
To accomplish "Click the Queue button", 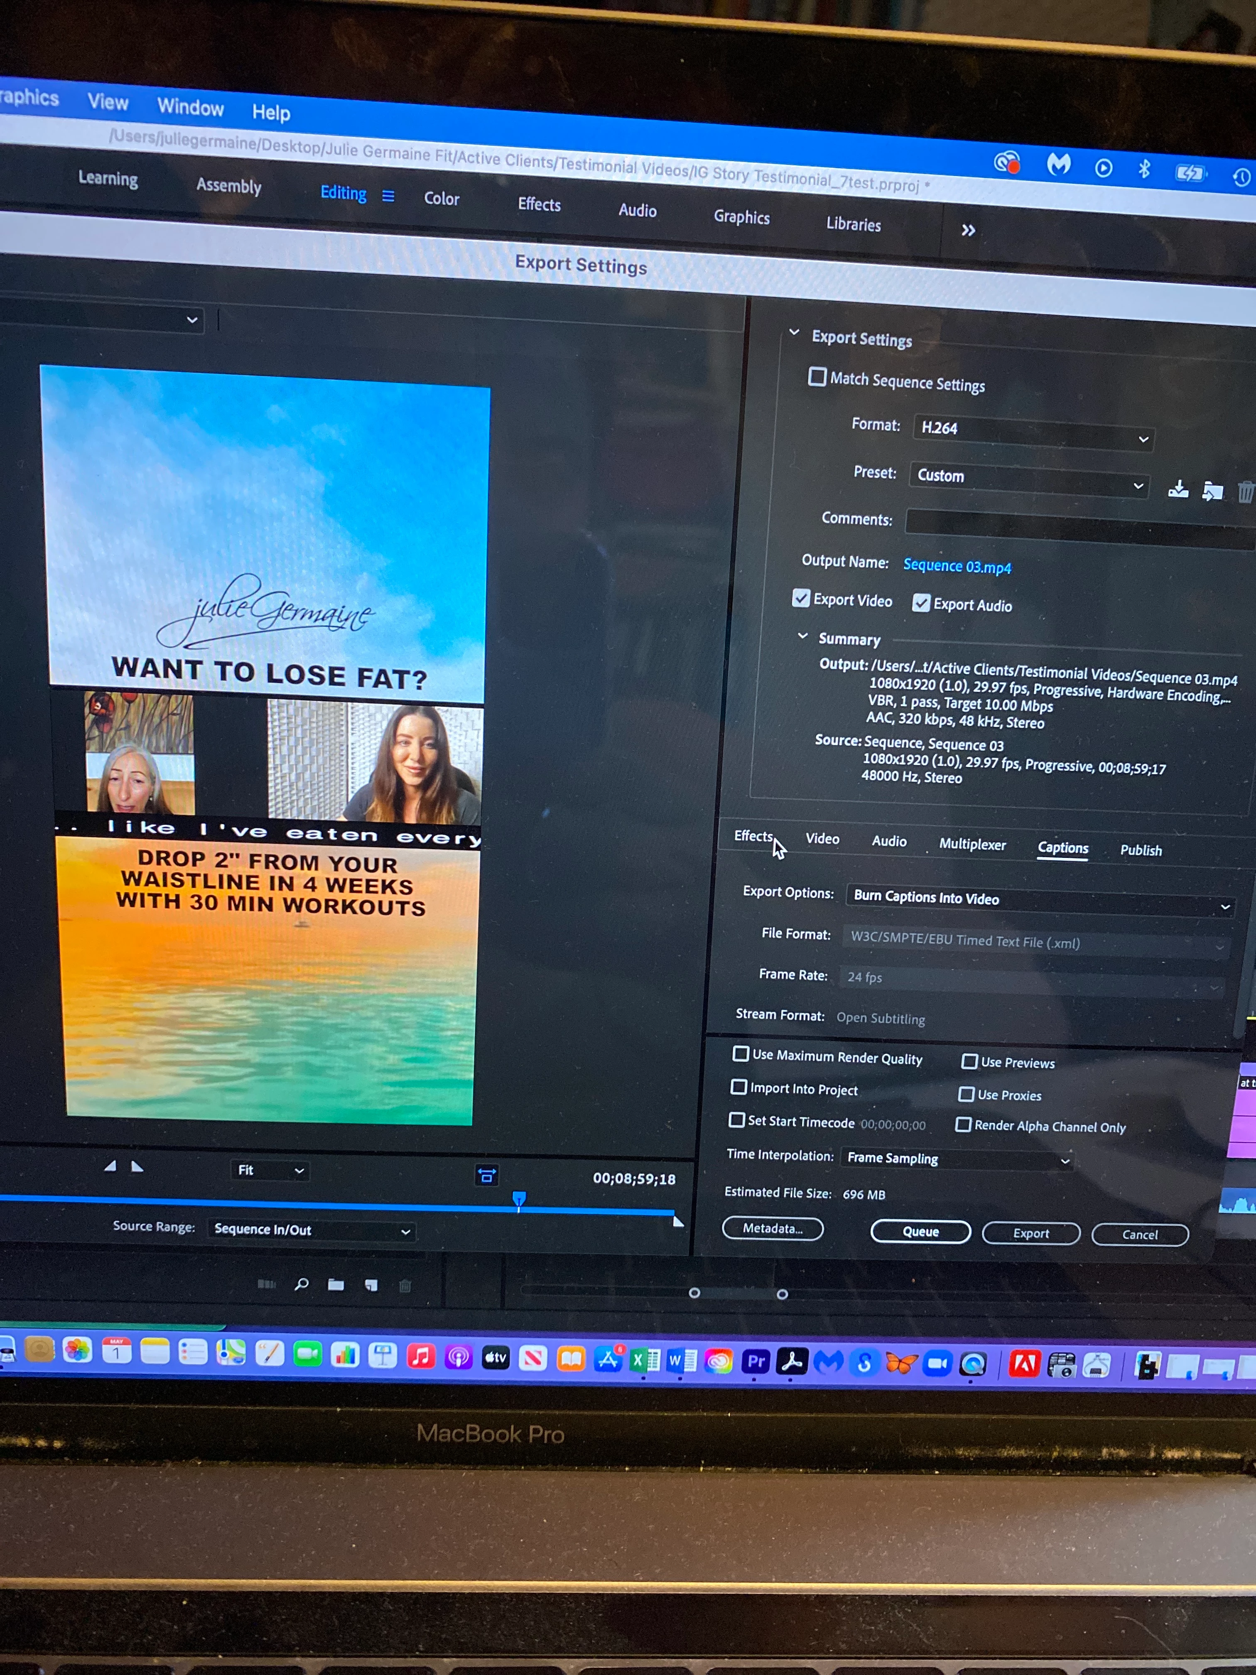I will click(920, 1231).
